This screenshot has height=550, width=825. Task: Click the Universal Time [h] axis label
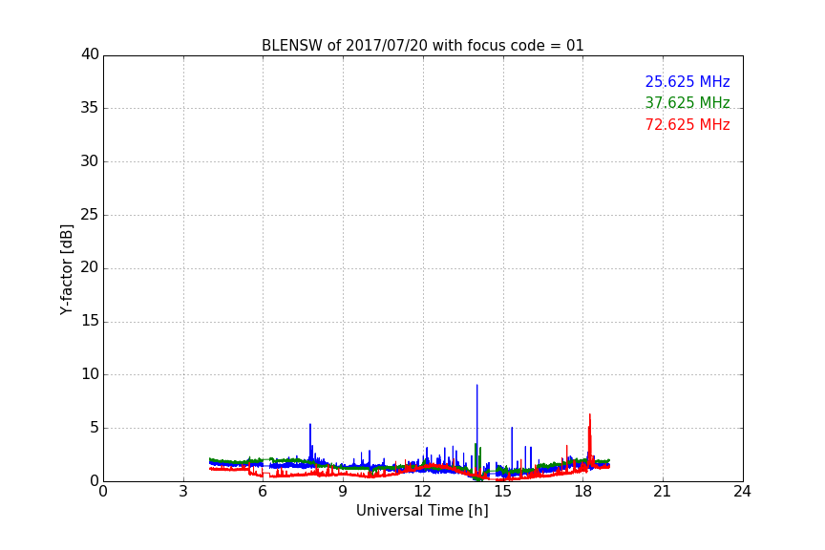point(422,510)
